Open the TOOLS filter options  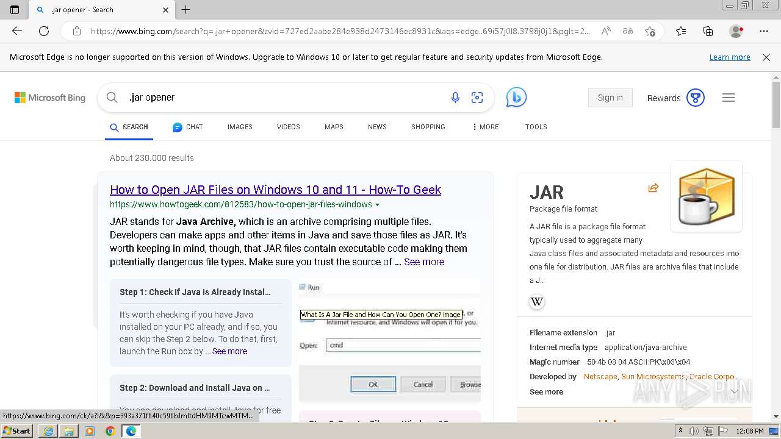tap(536, 127)
